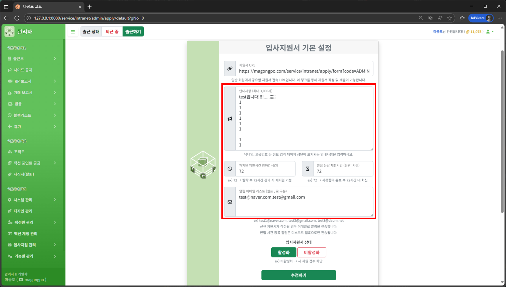Click the 팩션 포인트 공급 coins icon
The image size is (506, 287).
[10, 163]
